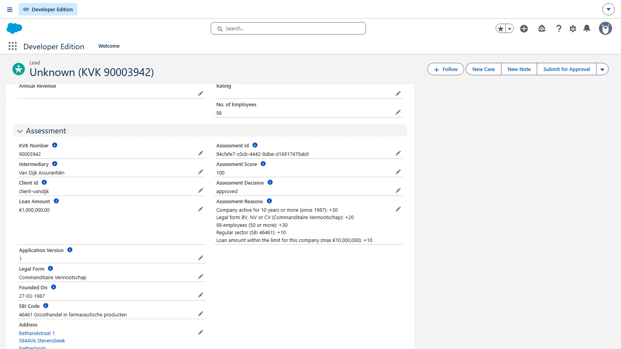
Task: Open the 5844VA Stevensbeek address link
Action: click(42, 341)
